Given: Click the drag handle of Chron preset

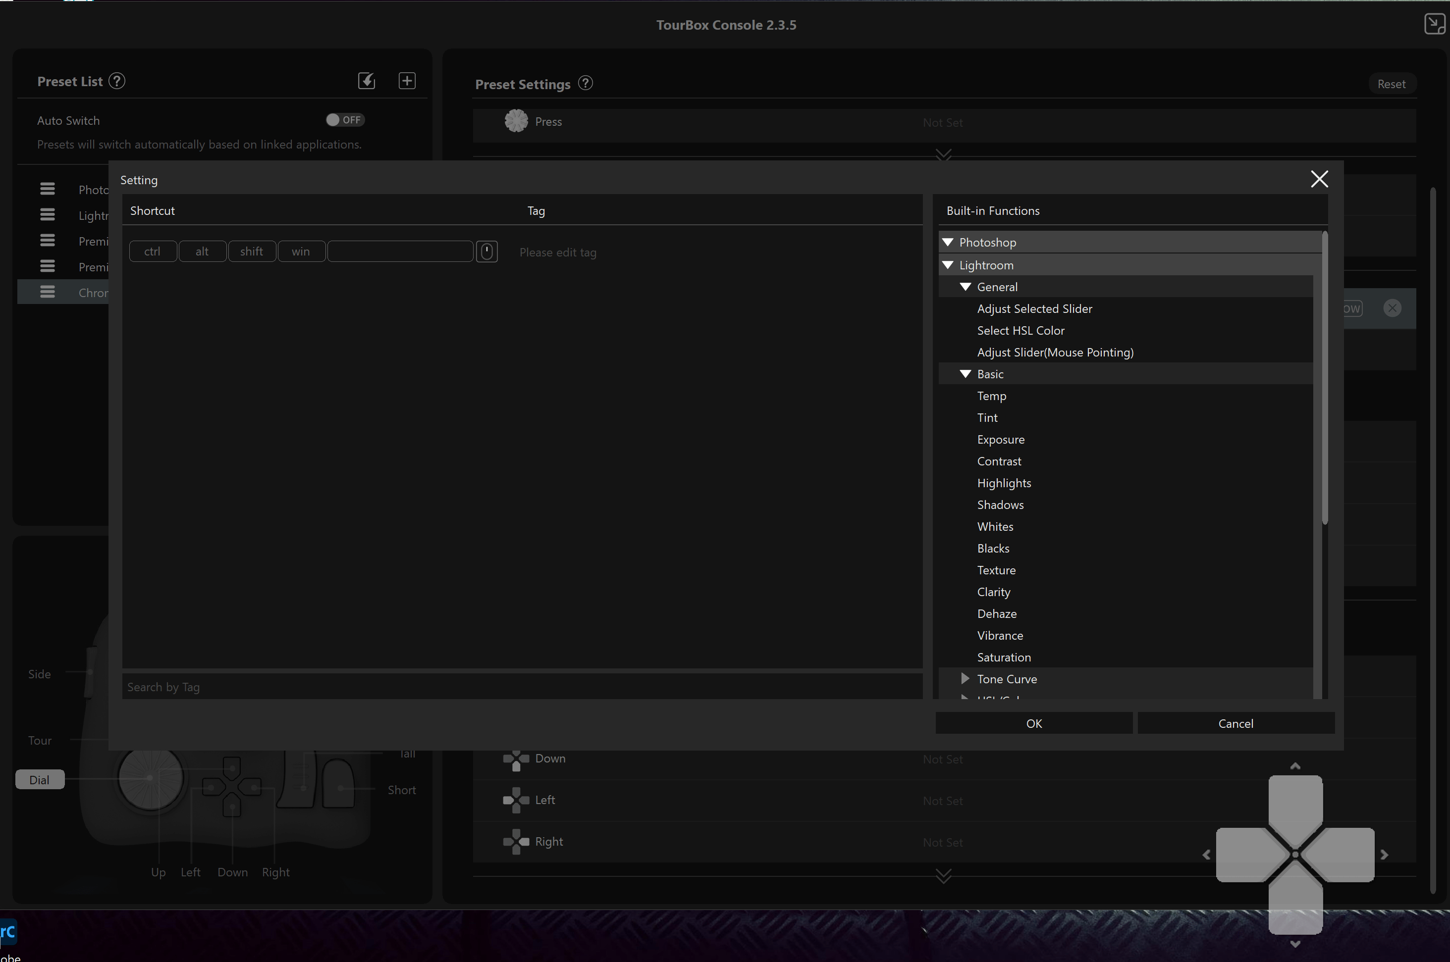Looking at the screenshot, I should click(47, 292).
